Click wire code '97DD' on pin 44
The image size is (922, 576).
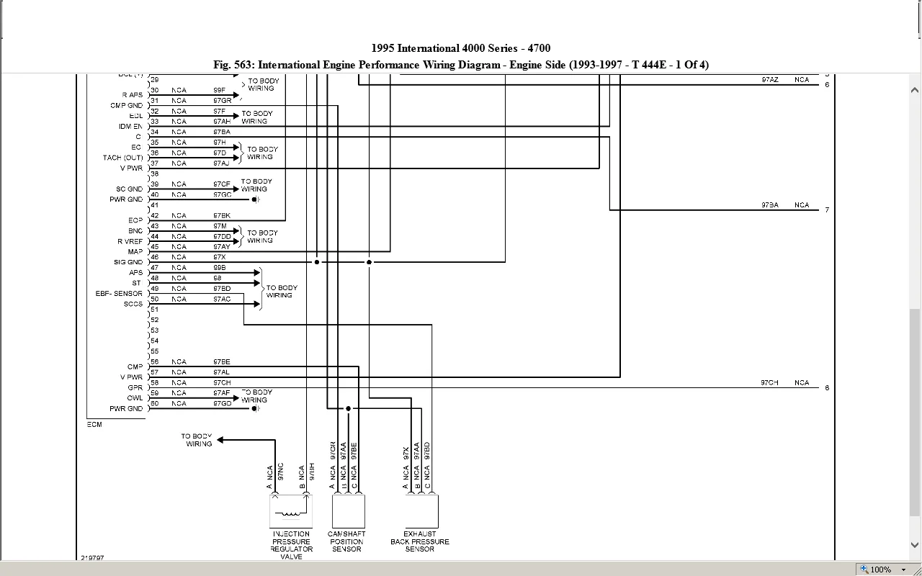click(222, 237)
